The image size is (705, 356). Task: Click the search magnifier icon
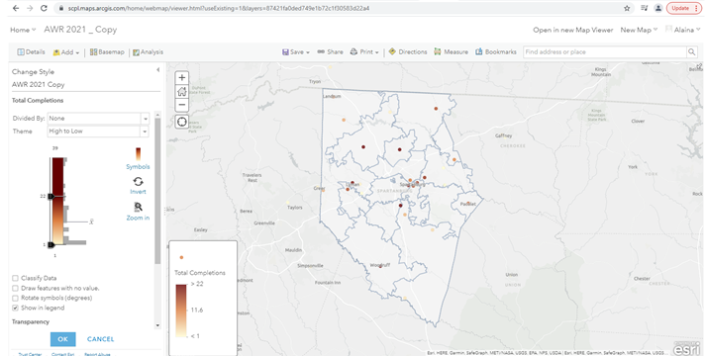pos(692,52)
